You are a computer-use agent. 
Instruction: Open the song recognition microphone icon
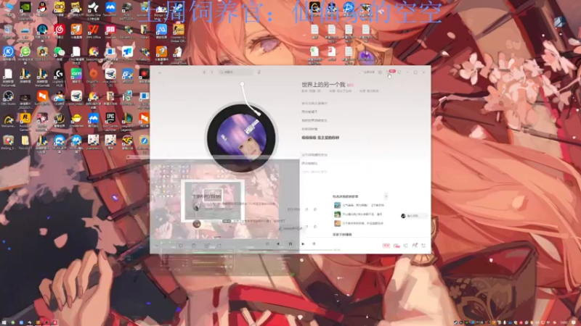pos(259,72)
